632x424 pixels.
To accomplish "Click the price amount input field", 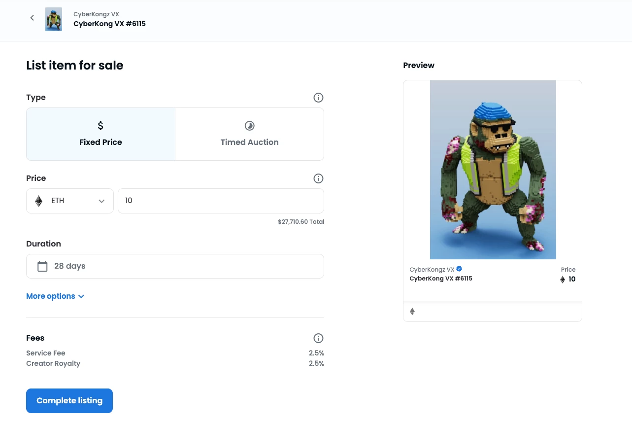I will (221, 201).
